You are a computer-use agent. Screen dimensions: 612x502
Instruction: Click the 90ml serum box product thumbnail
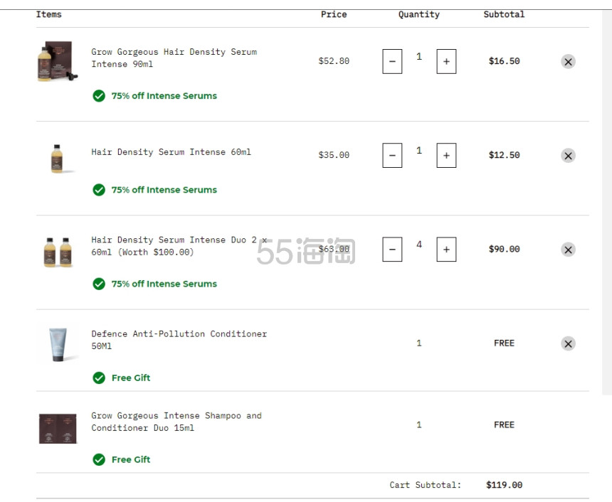pyautogui.click(x=58, y=61)
